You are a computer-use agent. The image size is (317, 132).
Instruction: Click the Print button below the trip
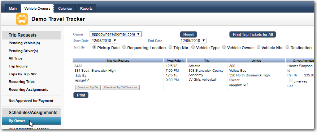[81, 95]
